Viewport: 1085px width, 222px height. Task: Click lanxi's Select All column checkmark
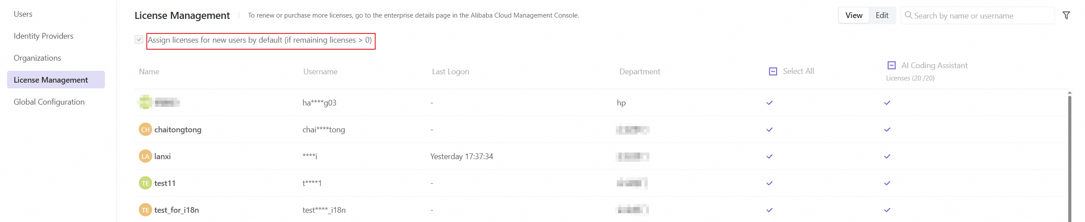tap(769, 156)
